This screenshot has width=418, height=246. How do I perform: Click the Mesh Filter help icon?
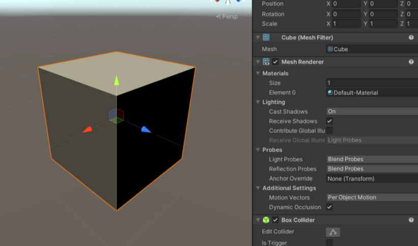tap(411, 38)
